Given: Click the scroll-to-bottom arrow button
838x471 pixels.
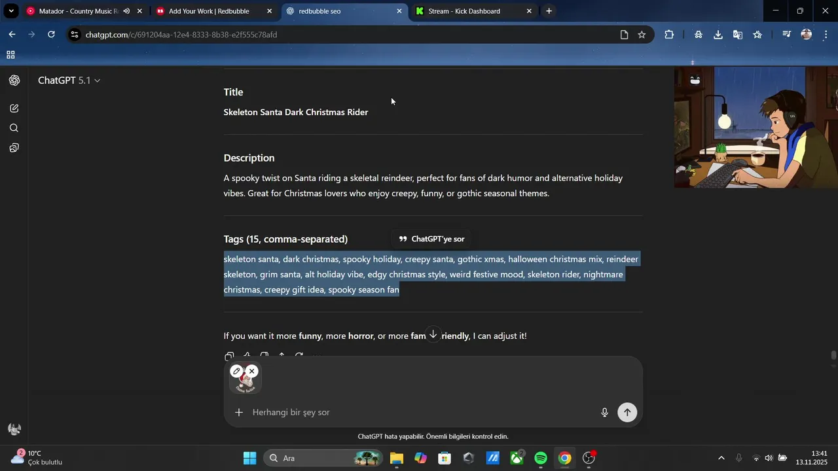Looking at the screenshot, I should (433, 334).
